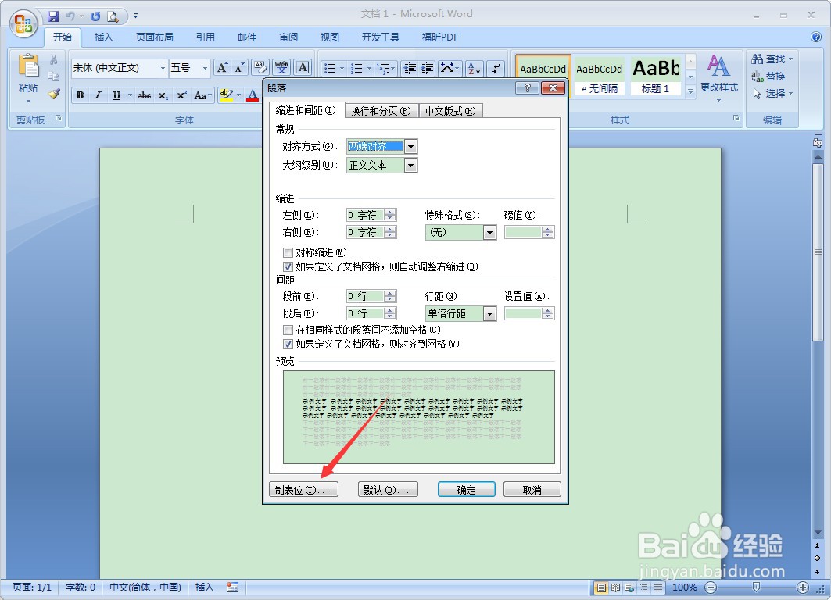Shrink the font size
This screenshot has width=831, height=600.
point(239,68)
